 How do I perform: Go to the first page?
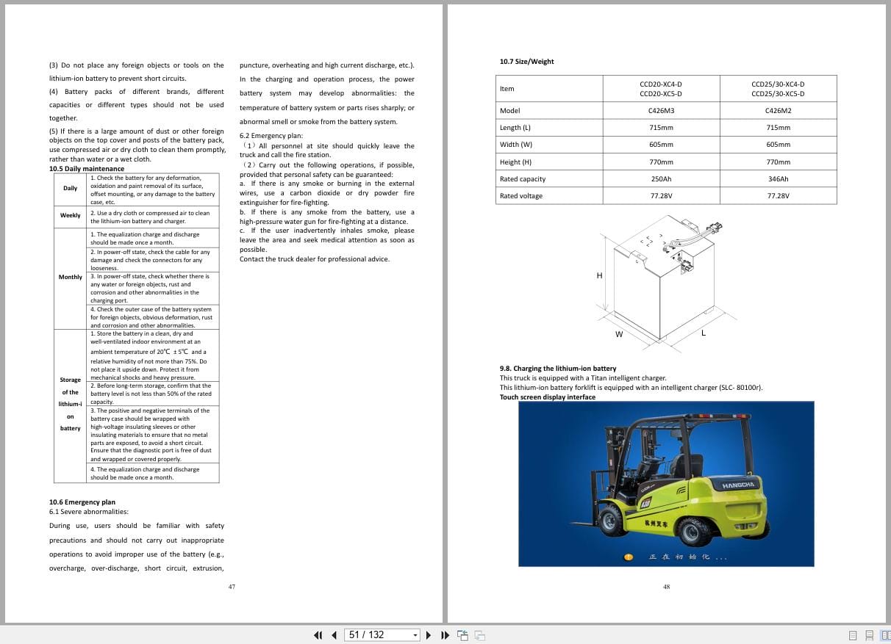(318, 635)
